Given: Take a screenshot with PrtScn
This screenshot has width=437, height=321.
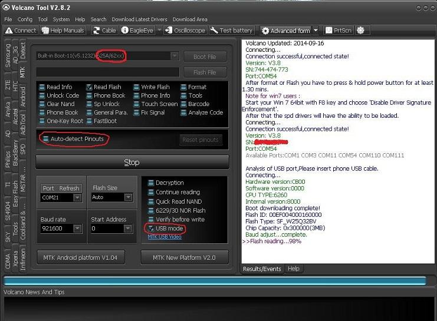Looking at the screenshot, I should (339, 31).
